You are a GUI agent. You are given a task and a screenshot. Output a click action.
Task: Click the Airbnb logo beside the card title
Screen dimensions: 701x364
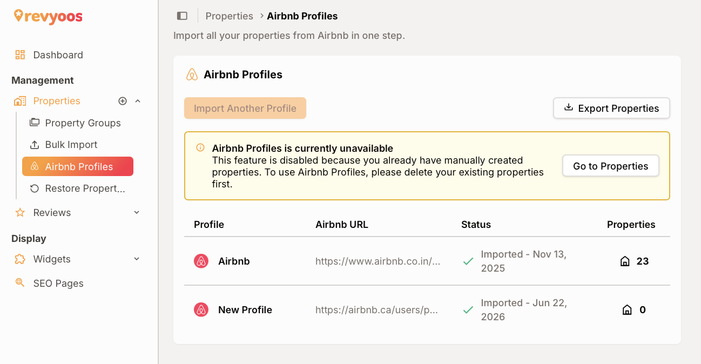[x=192, y=75]
